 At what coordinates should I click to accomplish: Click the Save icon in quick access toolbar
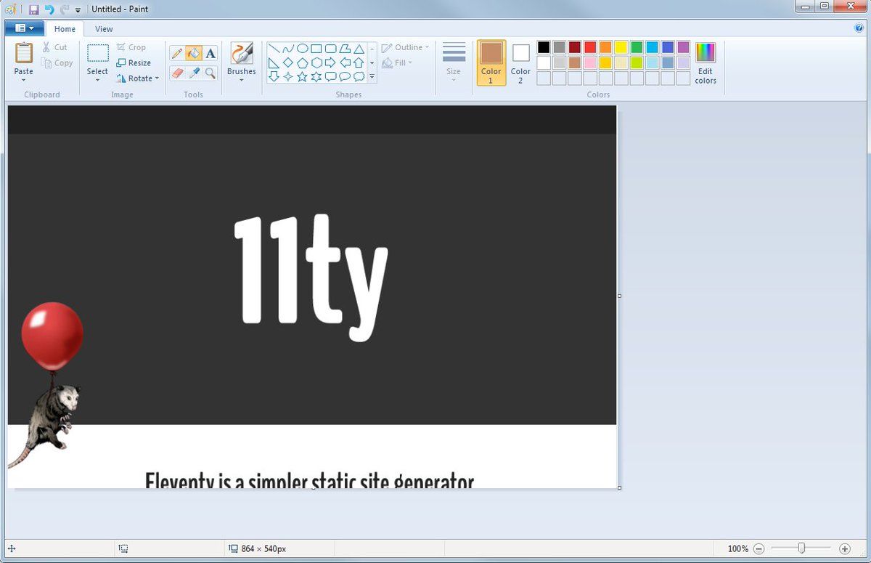pos(33,9)
